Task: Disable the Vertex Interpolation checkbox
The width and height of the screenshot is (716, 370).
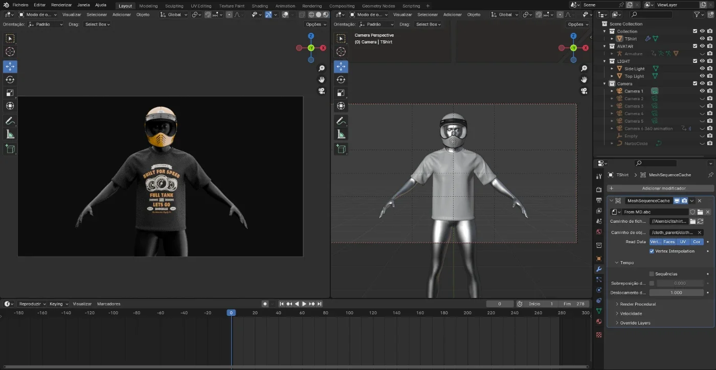Action: pyautogui.click(x=652, y=251)
